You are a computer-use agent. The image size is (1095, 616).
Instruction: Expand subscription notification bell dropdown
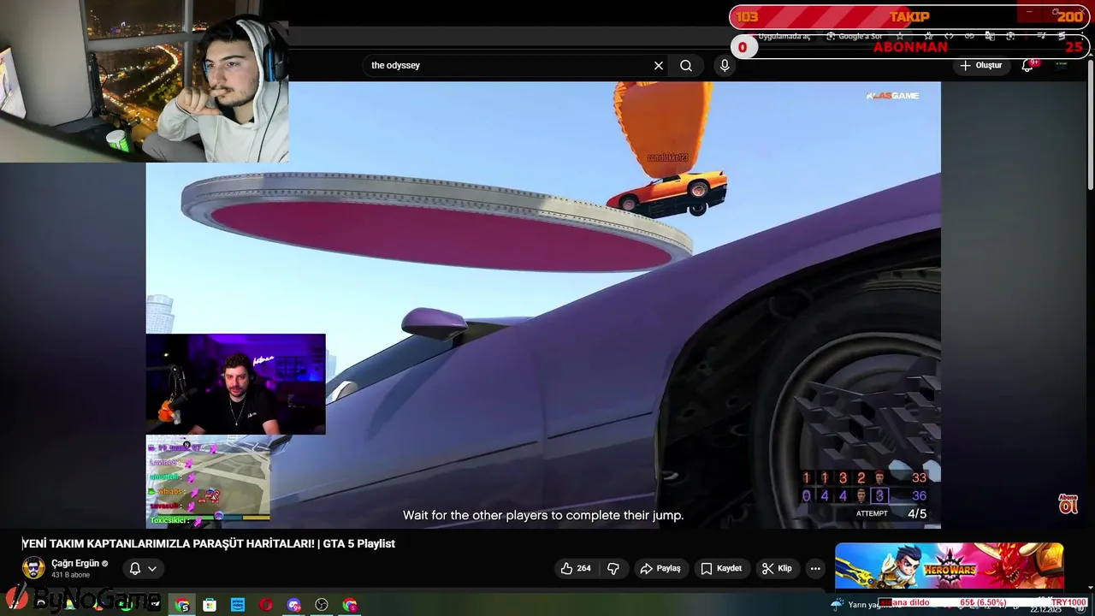tap(143, 568)
